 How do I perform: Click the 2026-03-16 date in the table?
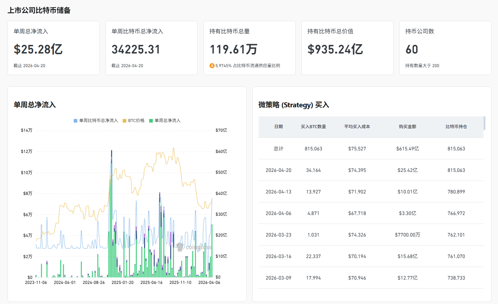[278, 256]
